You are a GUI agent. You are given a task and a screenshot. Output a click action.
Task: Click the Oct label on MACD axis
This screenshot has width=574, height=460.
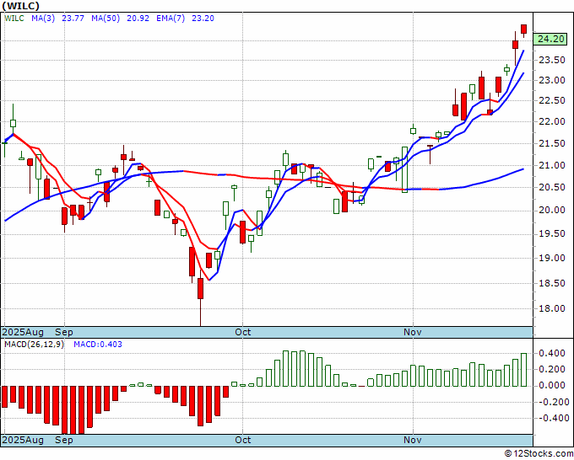(243, 440)
